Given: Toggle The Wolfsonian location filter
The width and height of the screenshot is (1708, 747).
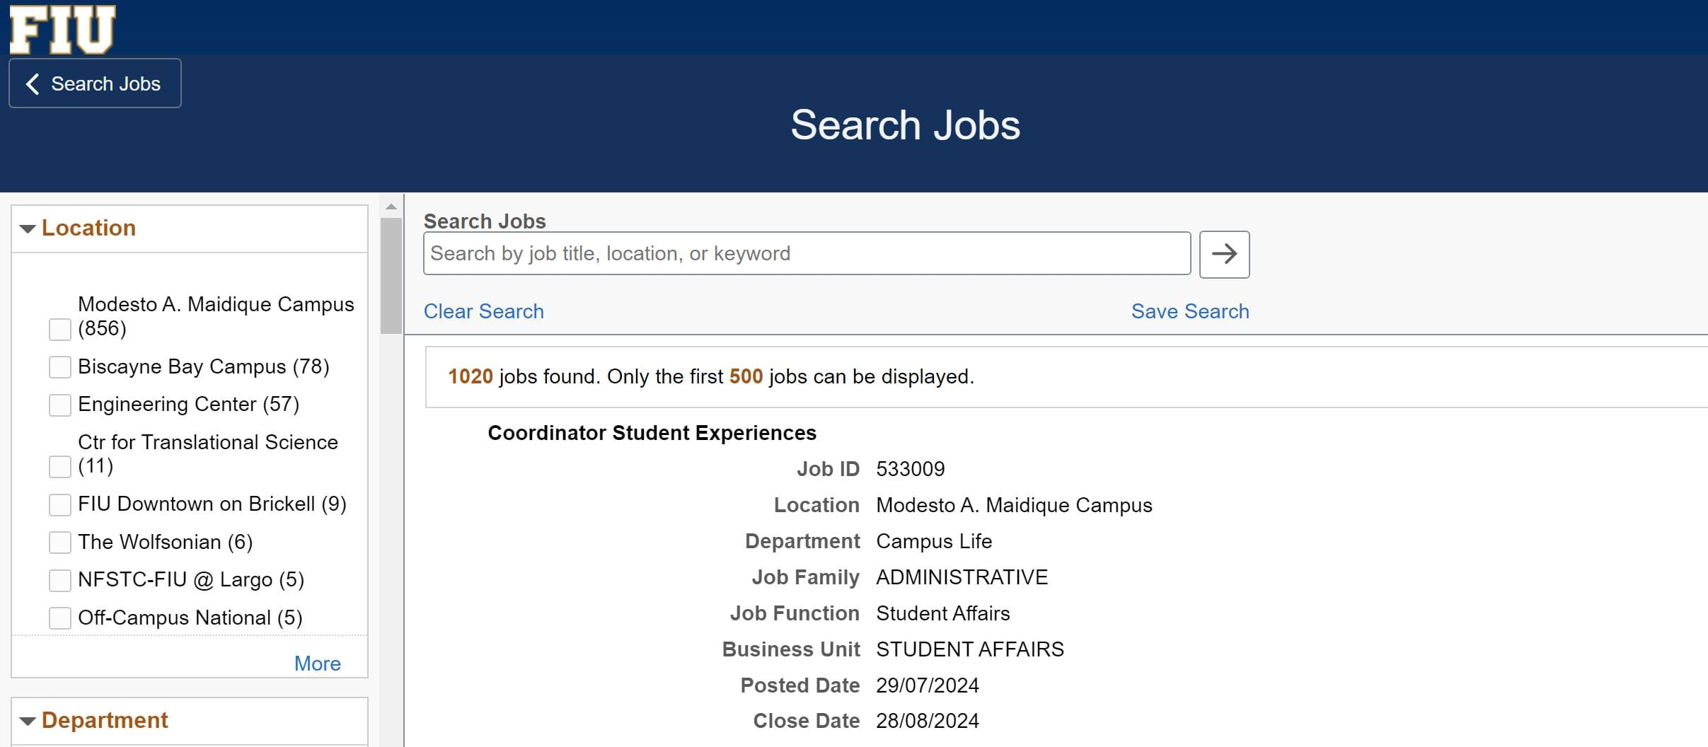Looking at the screenshot, I should coord(60,543).
